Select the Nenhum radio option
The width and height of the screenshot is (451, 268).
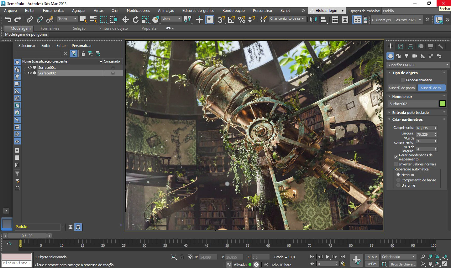pos(398,175)
